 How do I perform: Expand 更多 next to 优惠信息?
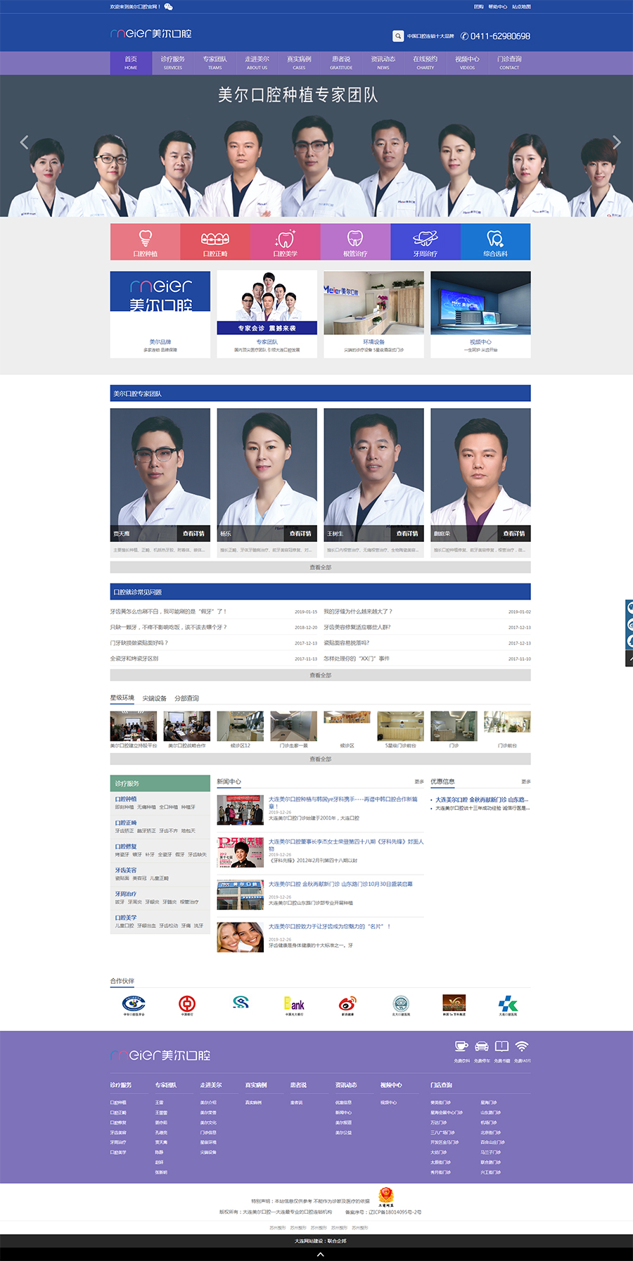pos(525,782)
